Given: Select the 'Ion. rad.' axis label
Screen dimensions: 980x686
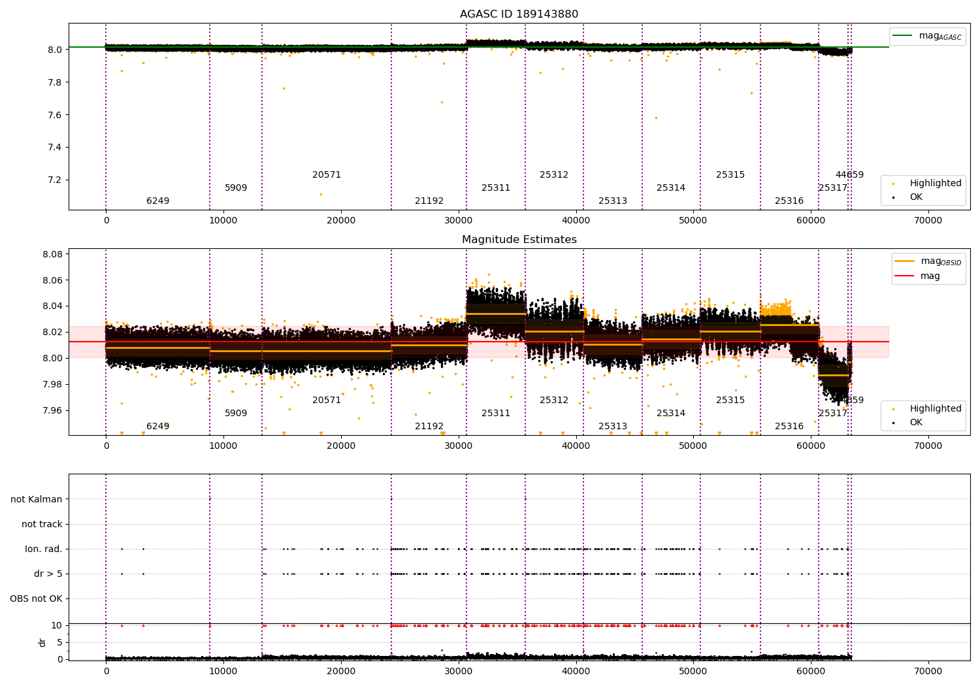Looking at the screenshot, I should (x=44, y=549).
